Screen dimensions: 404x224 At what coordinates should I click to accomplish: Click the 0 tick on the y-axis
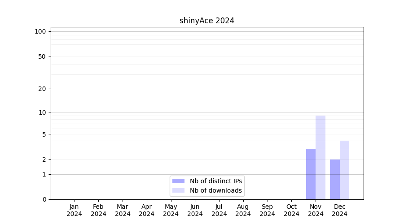[44, 199]
